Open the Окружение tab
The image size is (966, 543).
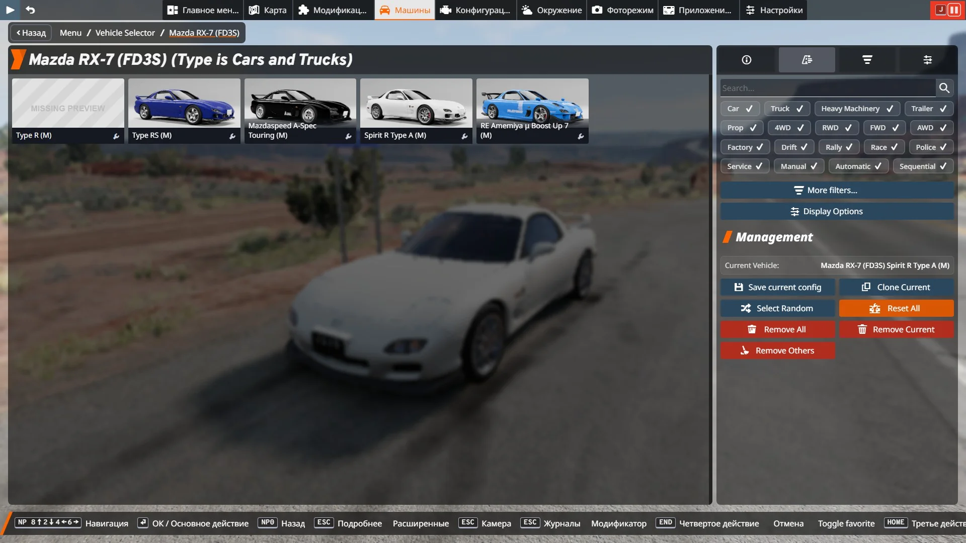coord(552,10)
